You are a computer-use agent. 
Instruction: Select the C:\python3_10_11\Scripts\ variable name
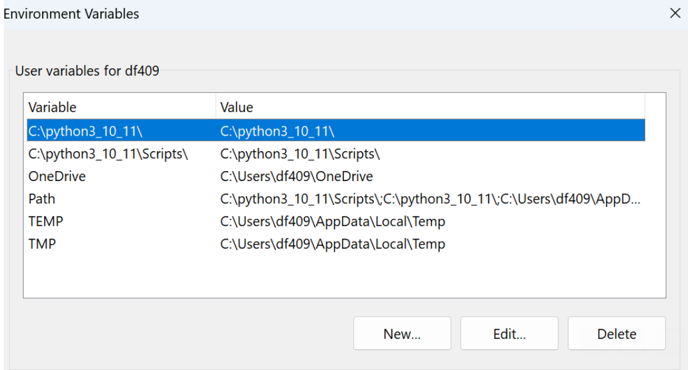click(108, 154)
